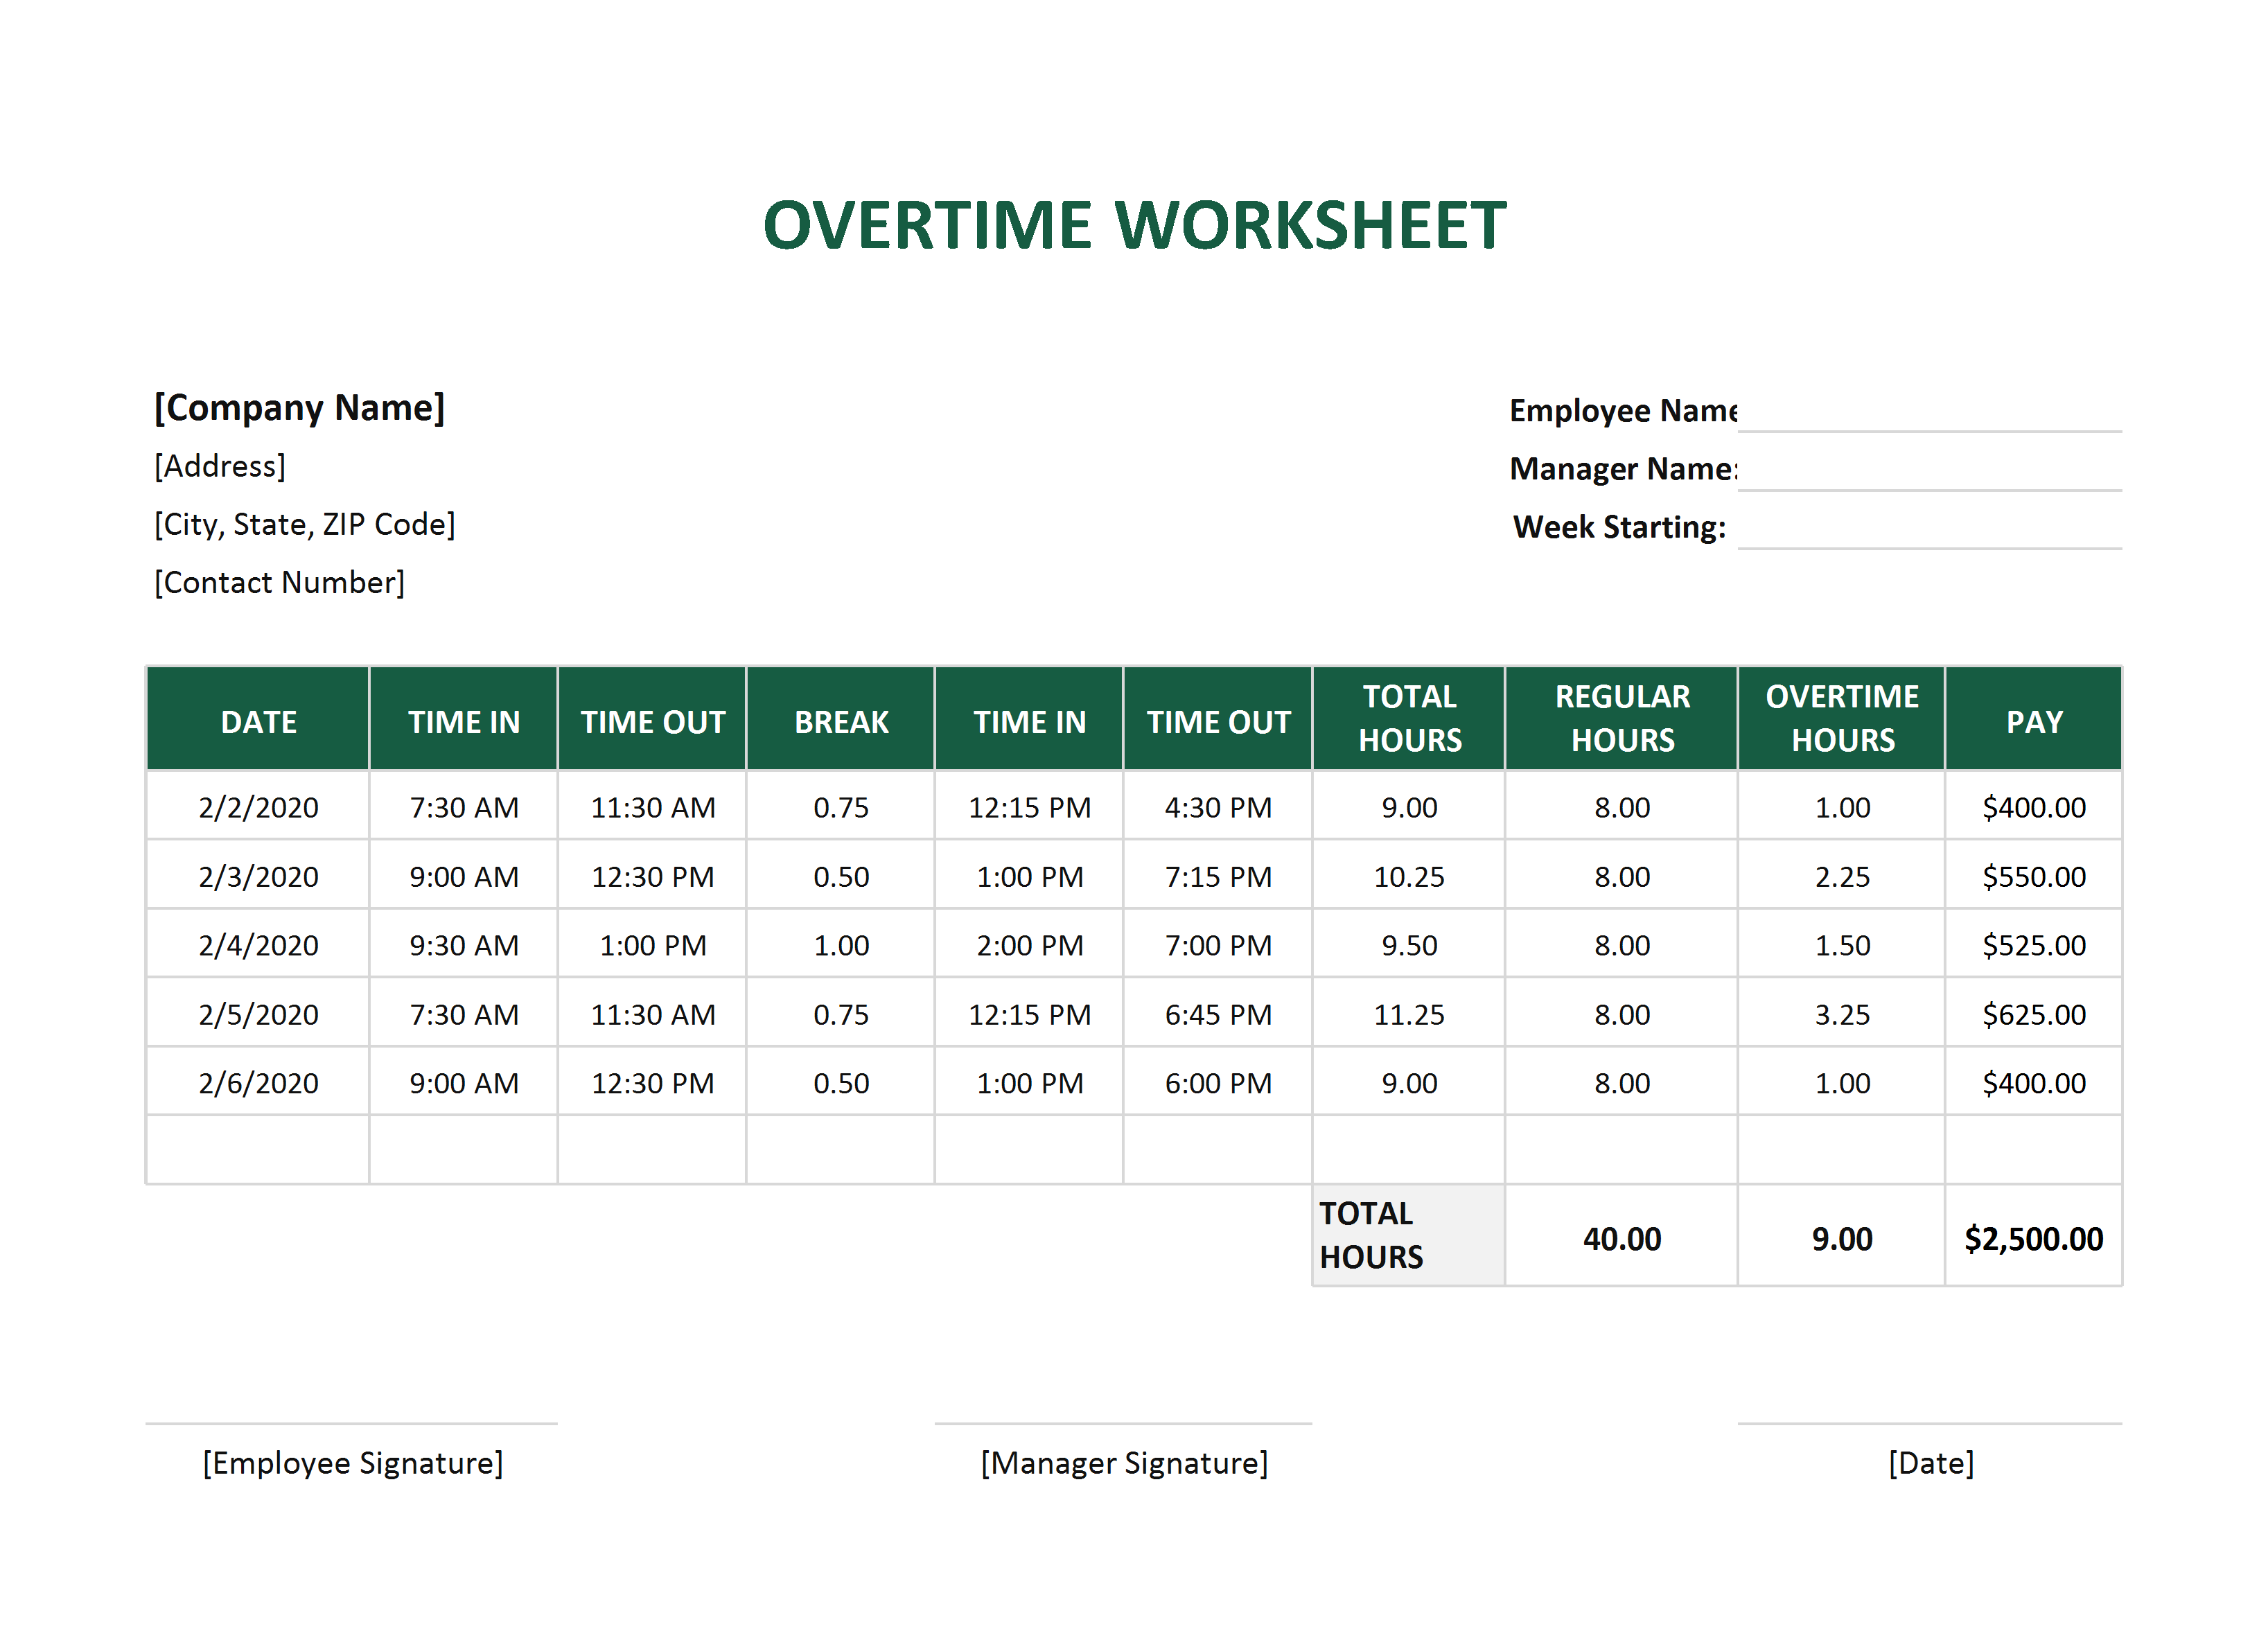Select the [Company Name] placeholder

299,408
